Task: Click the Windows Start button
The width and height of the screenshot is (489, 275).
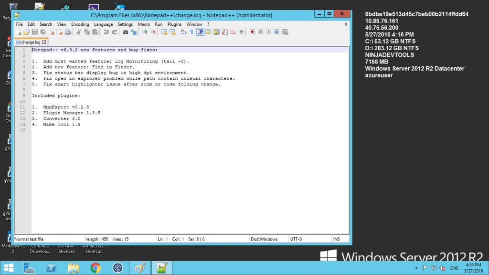Action: point(10,267)
